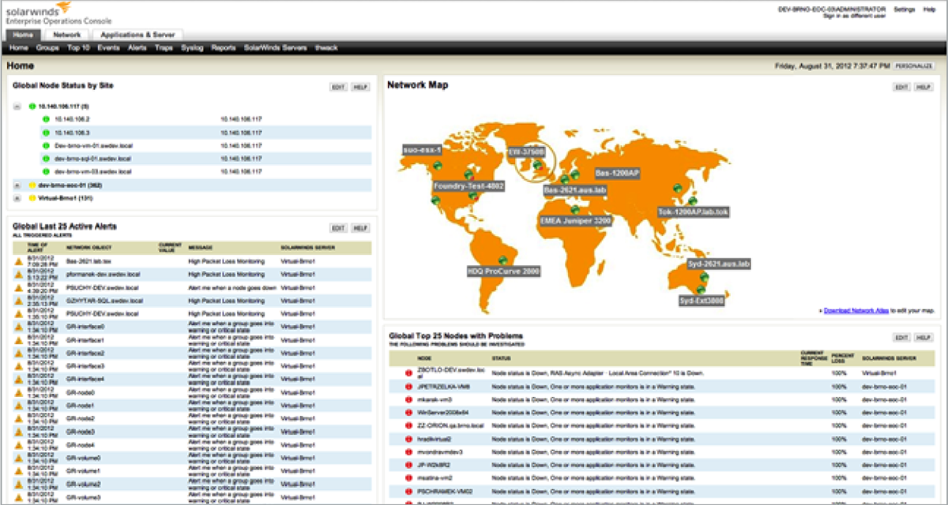948x505 pixels.
Task: Click the Tok-1200AP.lab.tok map label
Action: tap(694, 211)
